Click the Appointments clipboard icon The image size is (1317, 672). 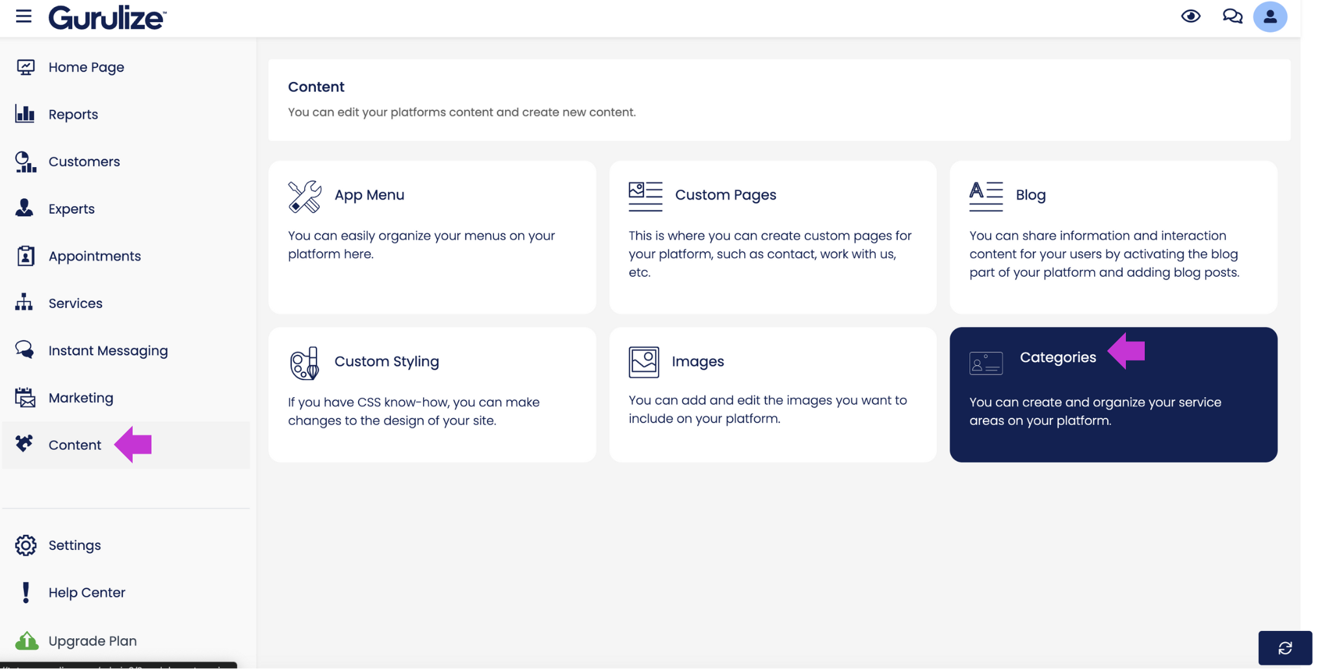(x=25, y=256)
